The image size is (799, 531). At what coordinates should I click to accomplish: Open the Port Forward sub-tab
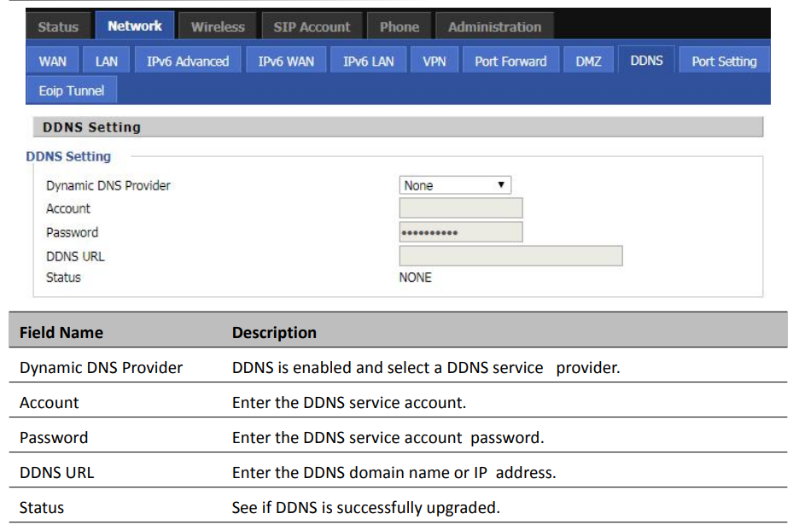[x=510, y=61]
